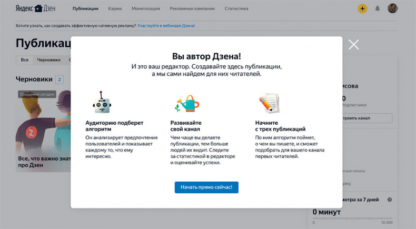Open the user profile avatar
This screenshot has height=229, width=416.
[392, 8]
